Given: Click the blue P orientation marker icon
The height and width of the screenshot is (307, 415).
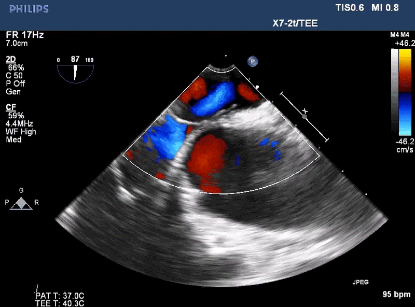Looking at the screenshot, I should pyautogui.click(x=253, y=61).
